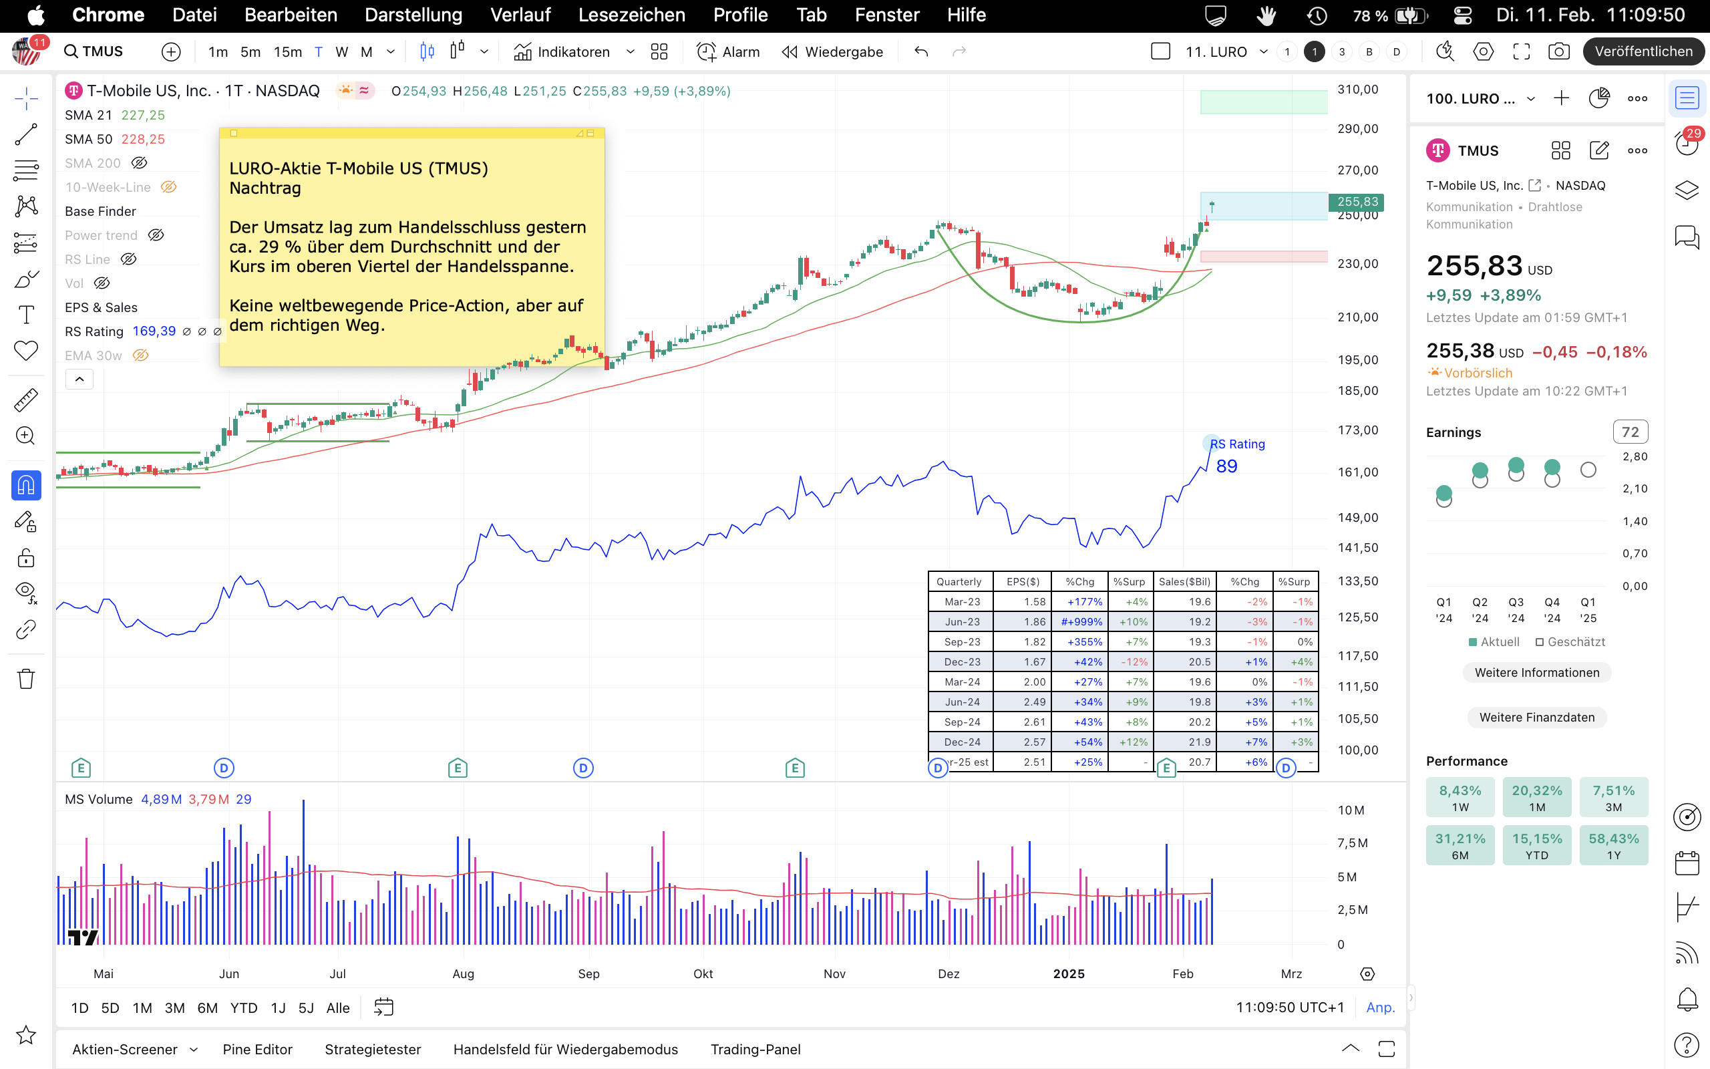The height and width of the screenshot is (1069, 1710).
Task: Click the ruler measure tool
Action: pos(26,400)
